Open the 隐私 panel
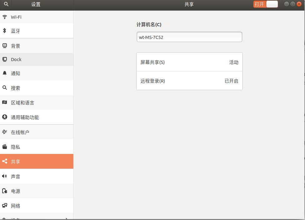Image resolution: width=305 pixels, height=220 pixels. [x=37, y=147]
